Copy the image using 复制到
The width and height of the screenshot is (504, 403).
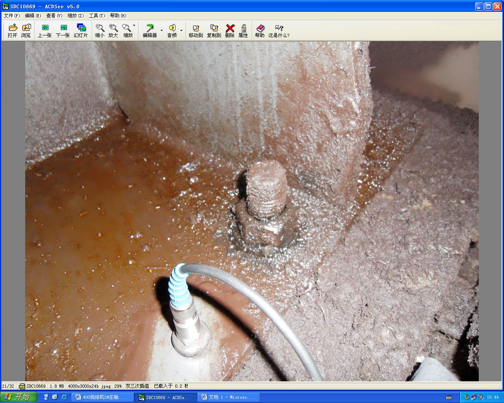coord(214,31)
